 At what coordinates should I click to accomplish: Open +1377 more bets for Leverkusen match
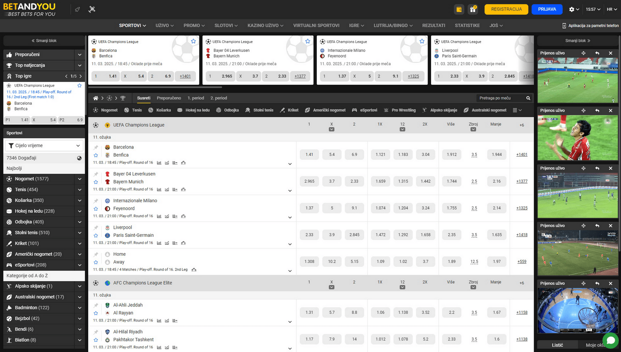(x=522, y=181)
